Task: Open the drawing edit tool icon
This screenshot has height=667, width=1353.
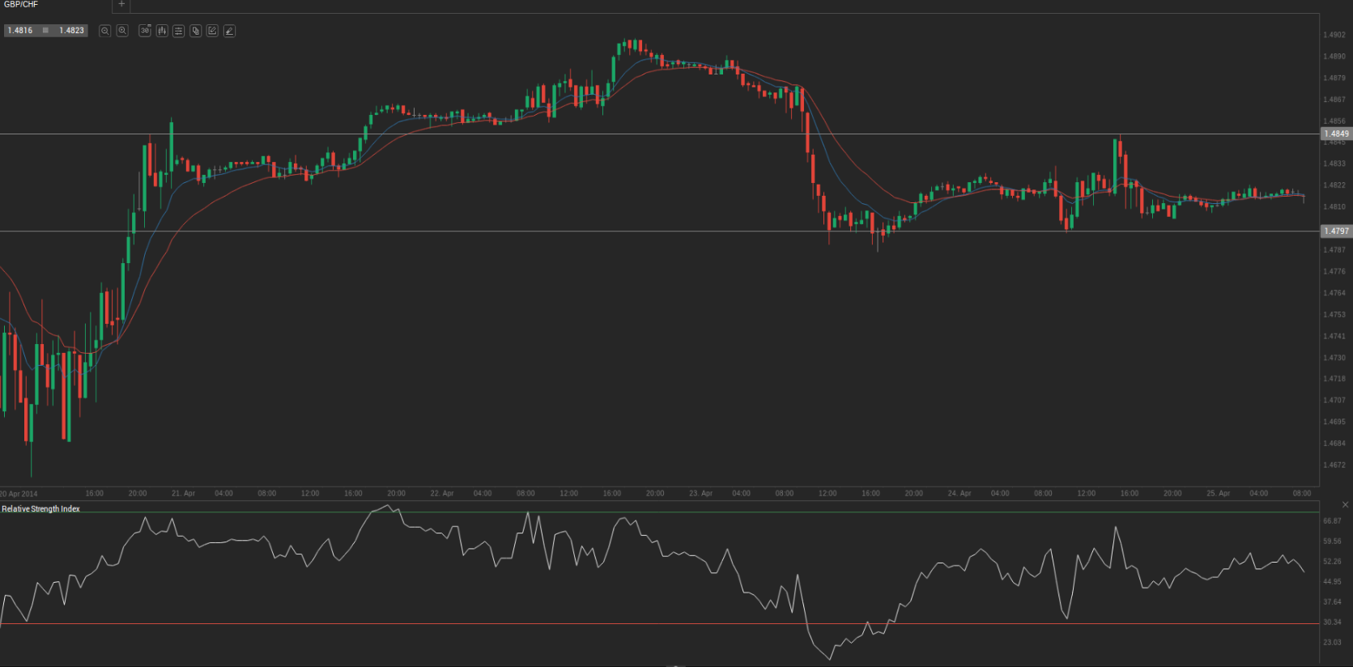Action: pos(212,31)
